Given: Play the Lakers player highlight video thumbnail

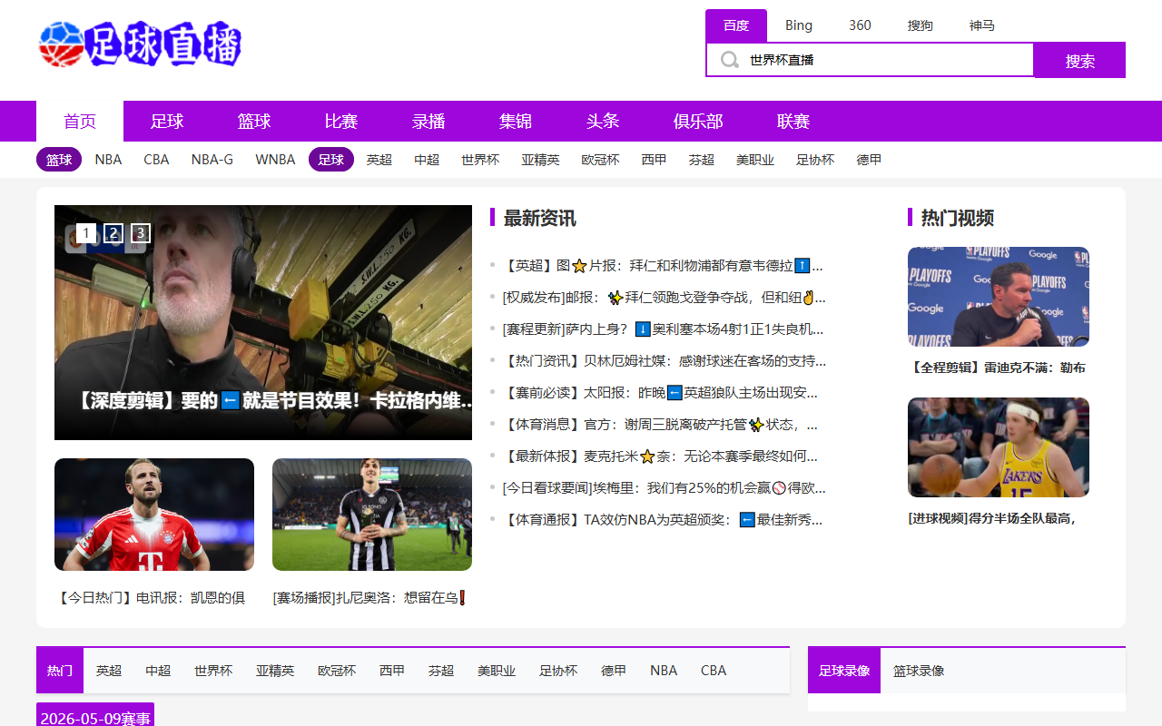Looking at the screenshot, I should (x=999, y=447).
